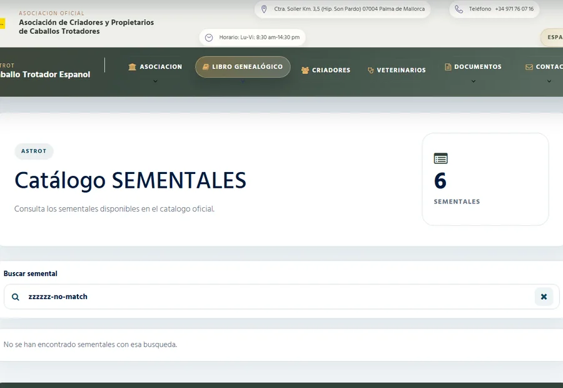The image size is (563, 388).
Task: Click the building icon beside ASOCIACION
Action: pyautogui.click(x=132, y=67)
